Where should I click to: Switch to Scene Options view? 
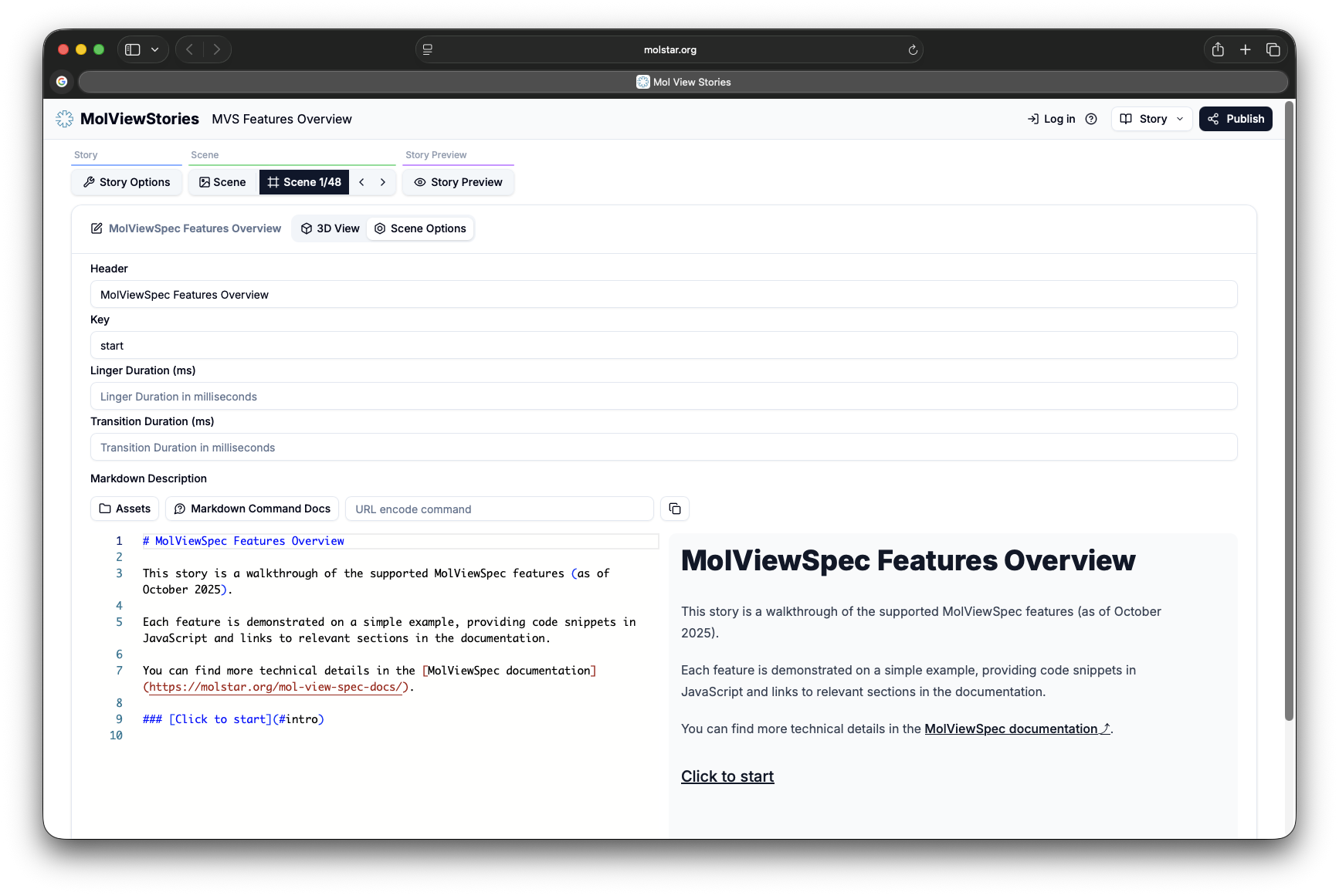(x=420, y=228)
